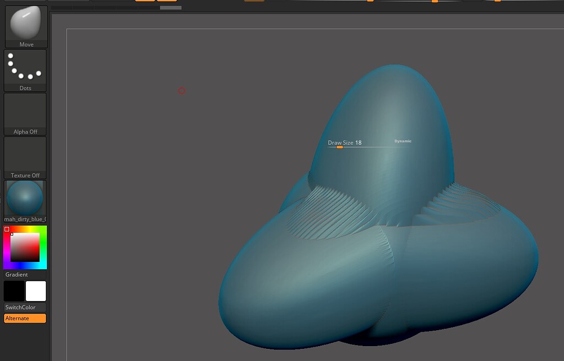Click the second orange toolbar button
Viewport: 564px width, 361px height.
(x=166, y=2)
